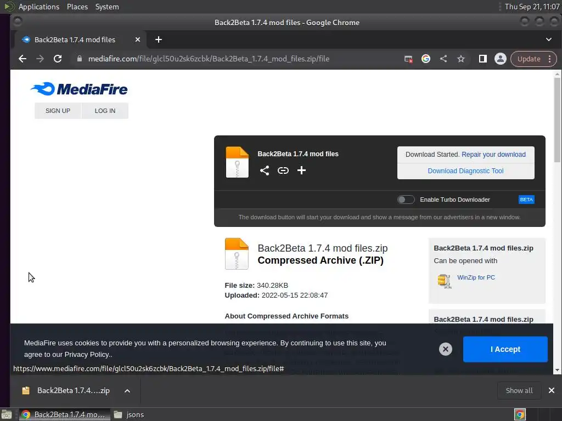Click the SIGN UP button
This screenshot has width=562, height=421.
[x=58, y=111]
